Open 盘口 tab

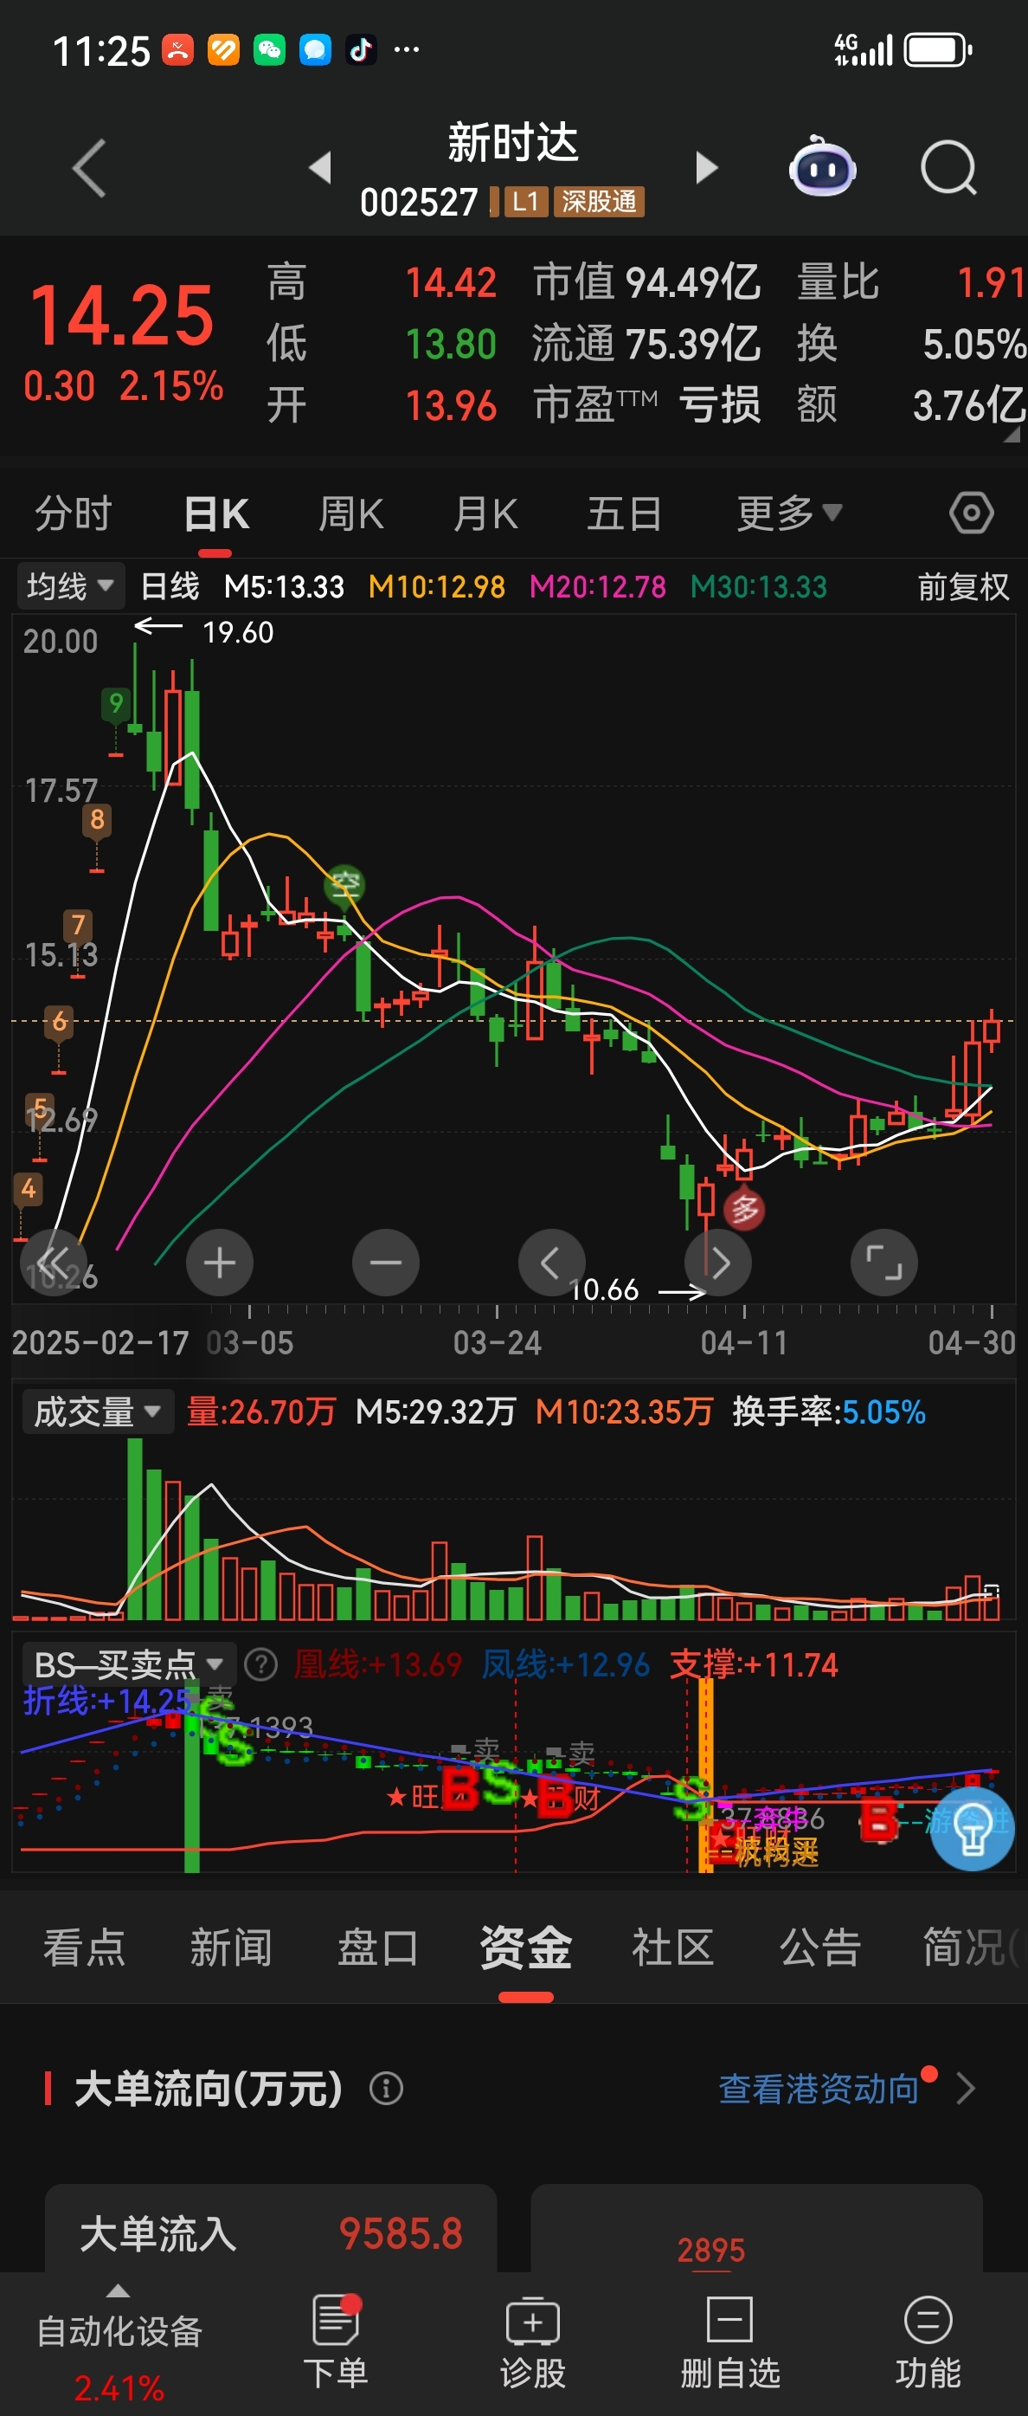[x=379, y=1948]
